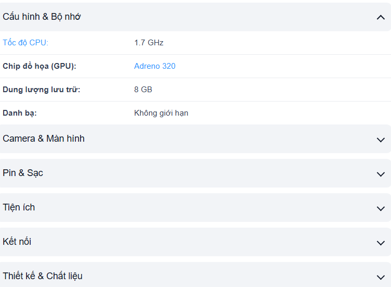Expand the Tiện ích section
Image resolution: width=391 pixels, height=287 pixels.
pos(19,207)
